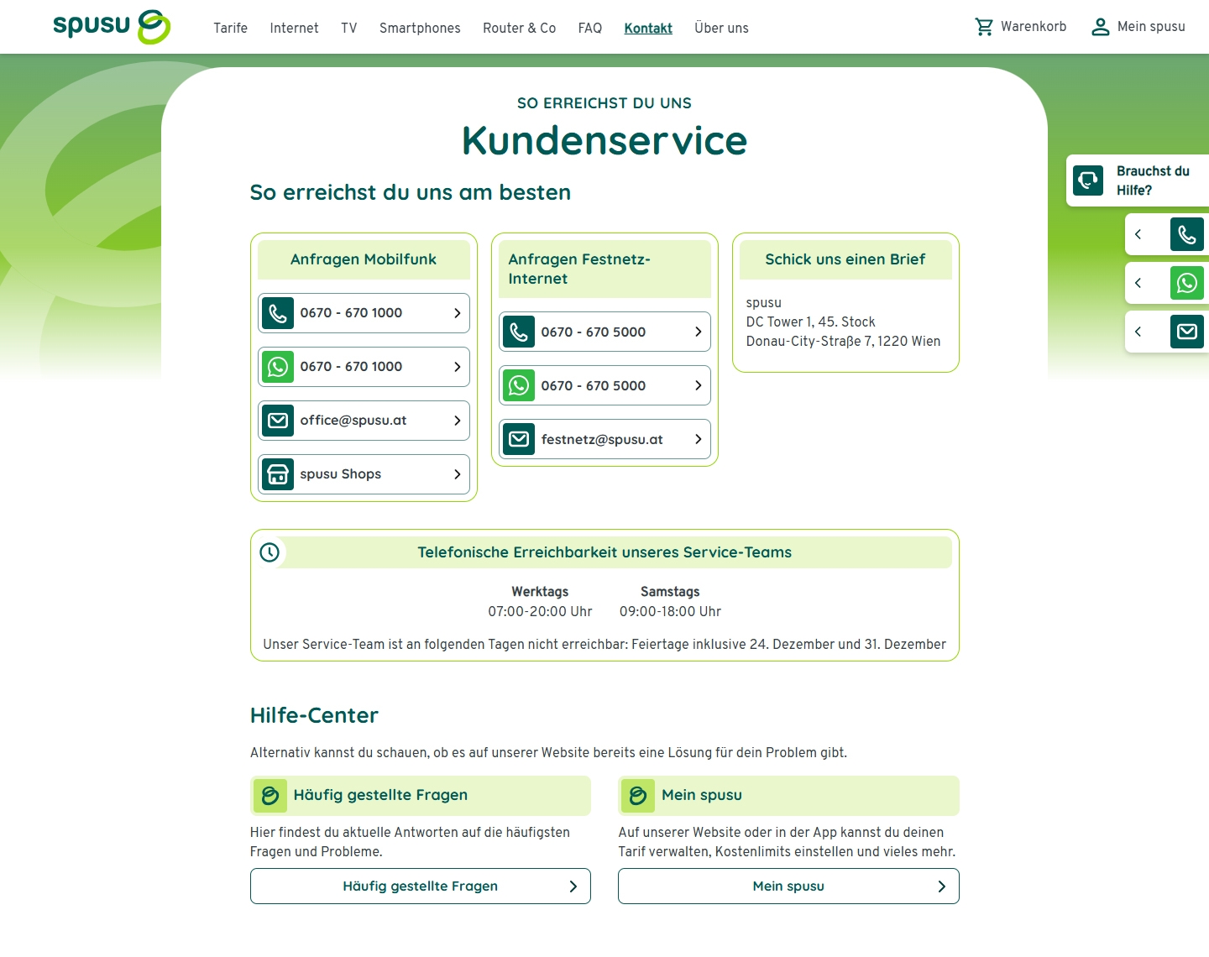Click WhatsApp icon for Mobilfunk 0670 - 670 1000

(x=278, y=367)
